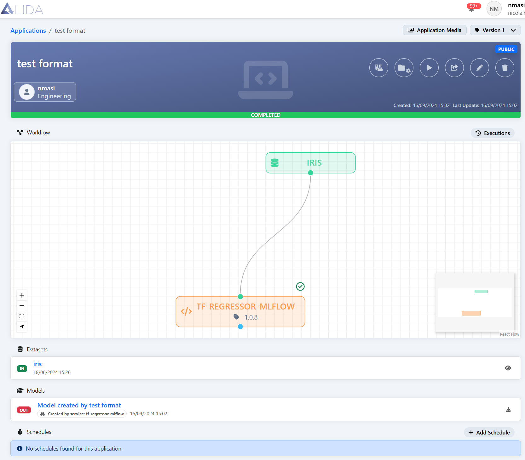
Task: Click the workflow minimap
Action: coord(475,303)
